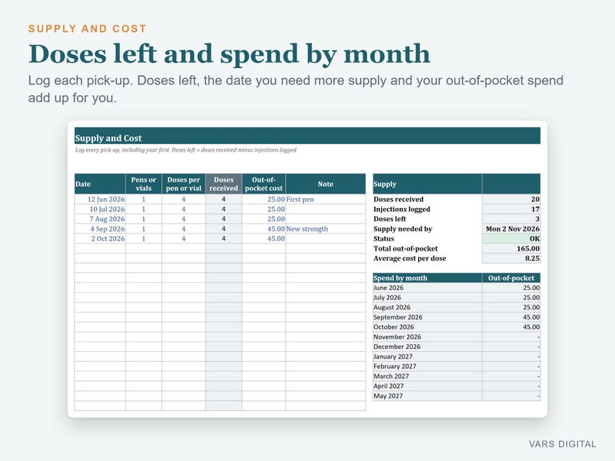Select the 'August 2026' month row
This screenshot has height=461, width=615.
pos(456,307)
